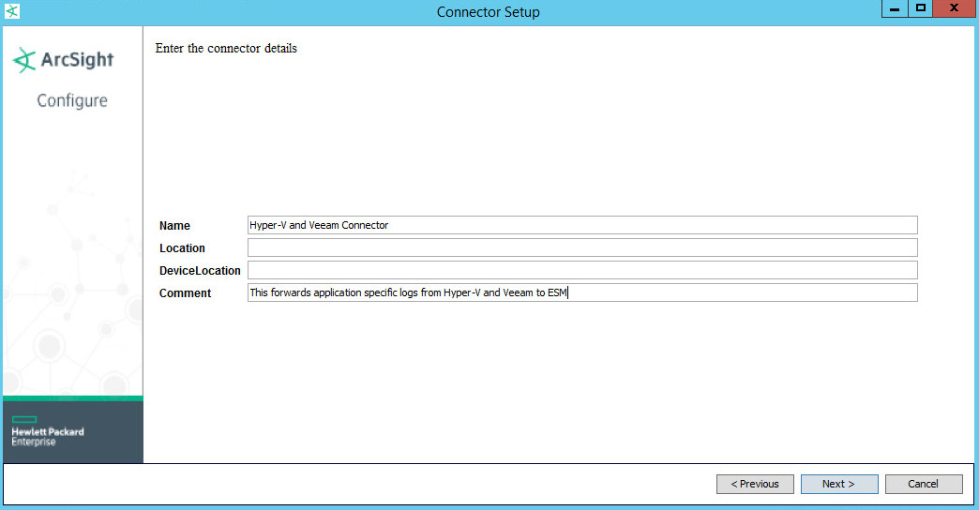
Task: Click the Connector Setup window icon
Action: (x=11, y=11)
